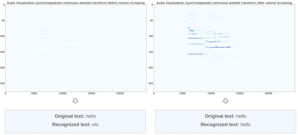Screen dimensions: 298x135
Task: Click the 0 x-axis tick on right plot
Action: click(x=154, y=93)
